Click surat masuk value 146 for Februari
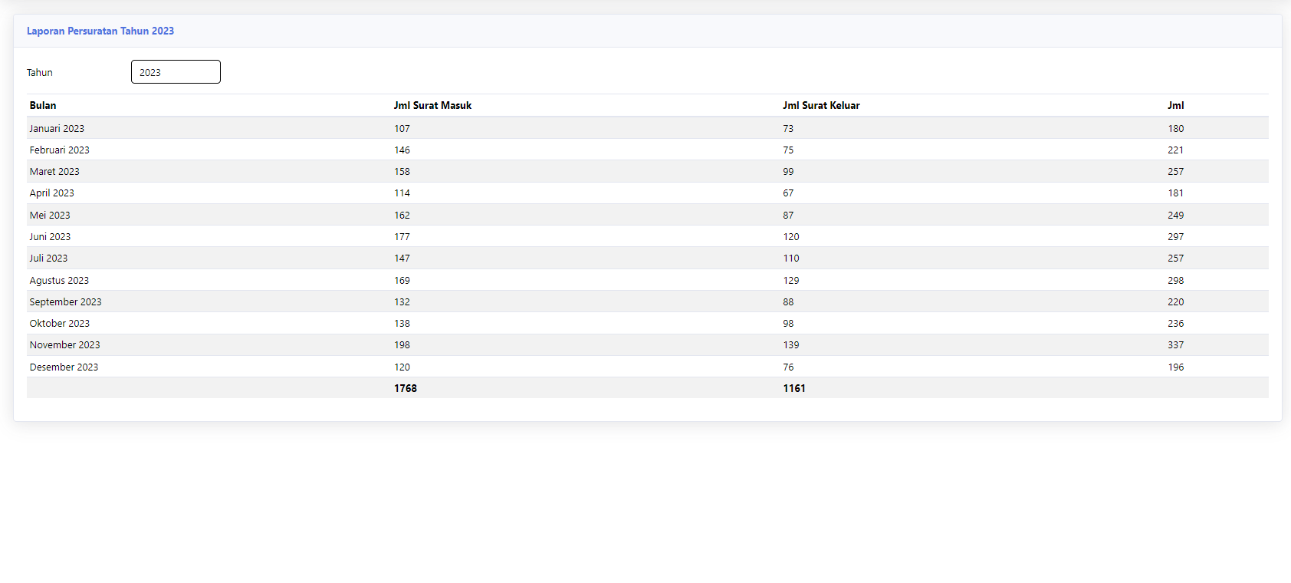 coord(402,150)
